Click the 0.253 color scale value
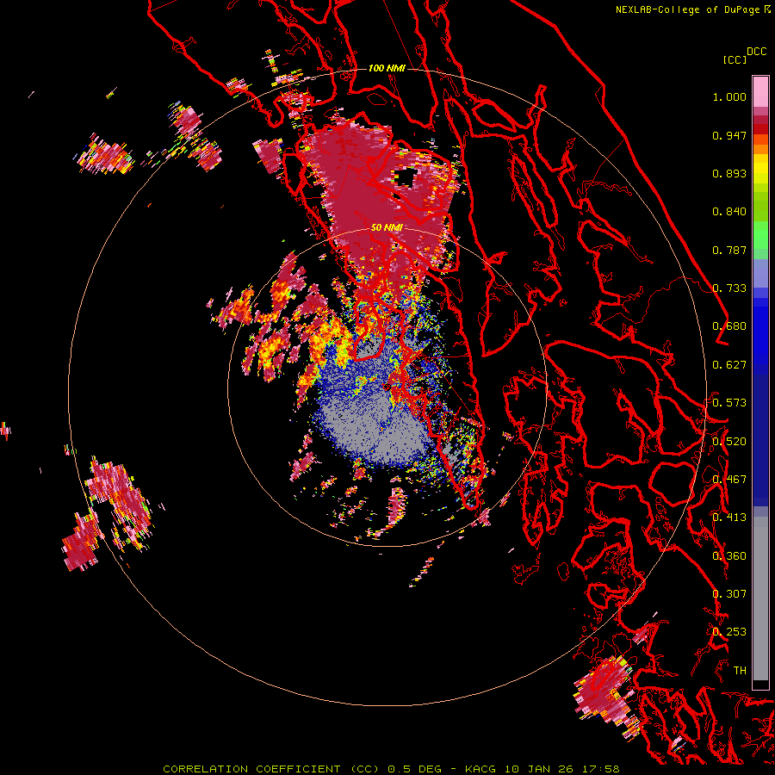Screen dimensions: 775x775 pyautogui.click(x=729, y=632)
